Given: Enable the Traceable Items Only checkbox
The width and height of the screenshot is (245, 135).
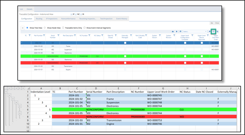Looking at the screenshot, I should (63, 28).
